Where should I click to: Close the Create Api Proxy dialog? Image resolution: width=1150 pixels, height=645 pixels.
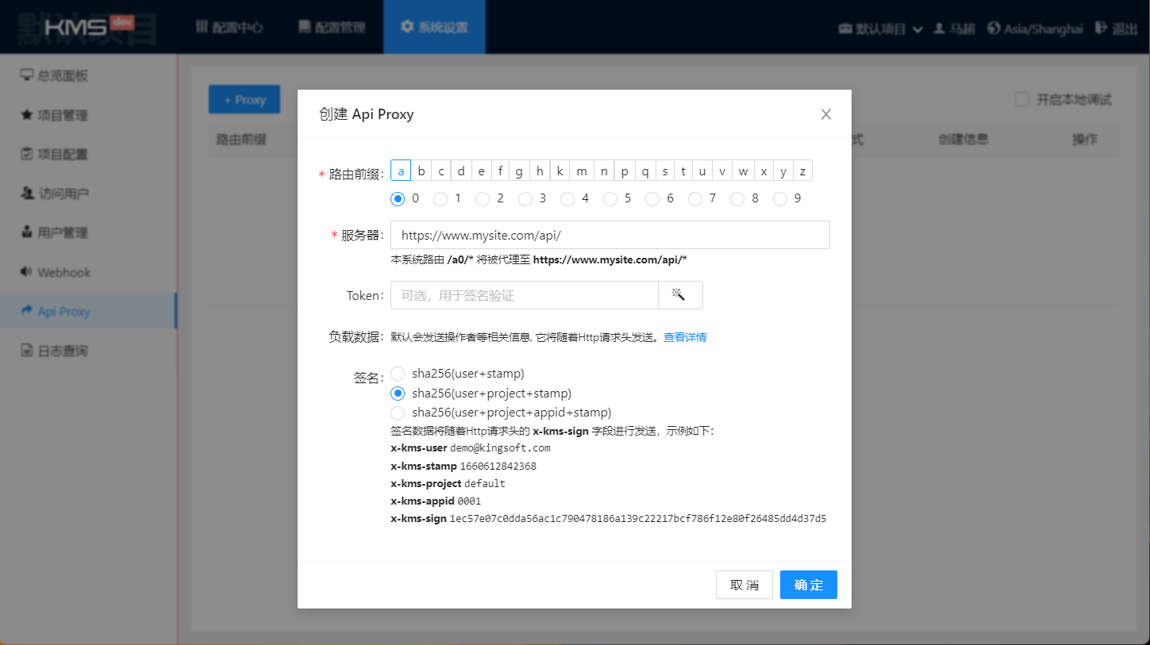click(825, 114)
